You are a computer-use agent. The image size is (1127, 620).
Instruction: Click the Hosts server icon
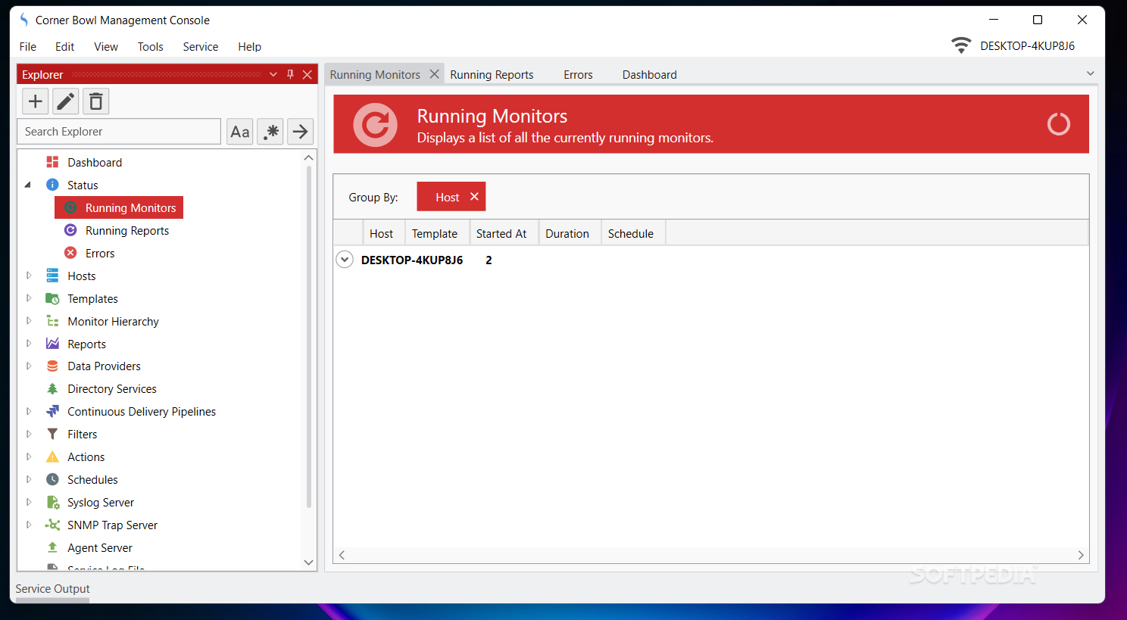(52, 276)
